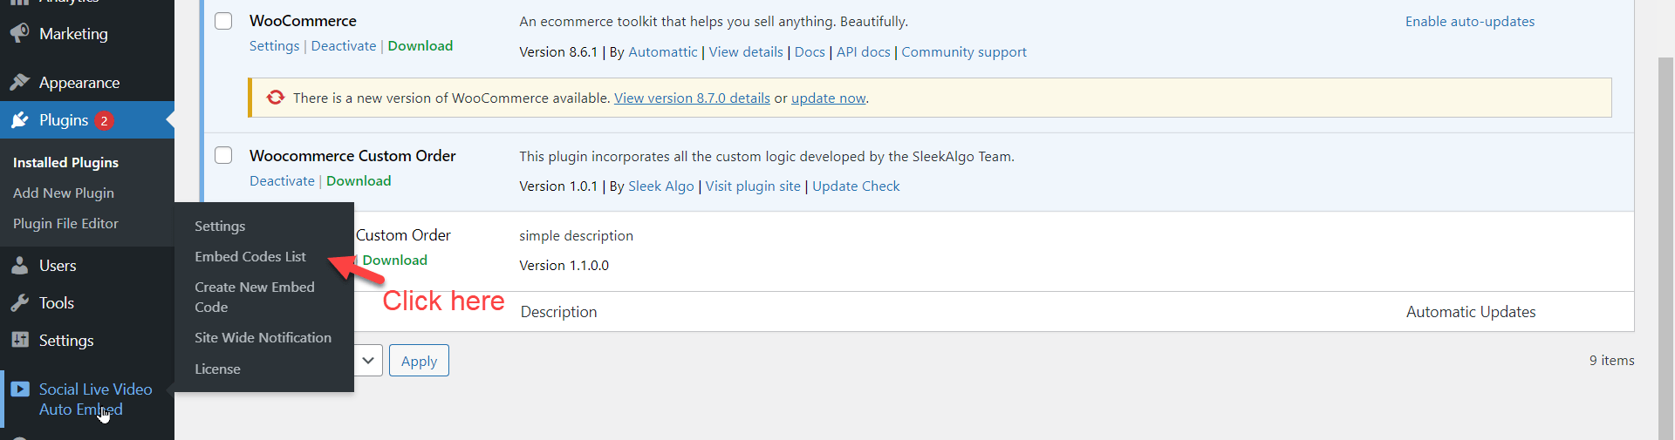Image resolution: width=1675 pixels, height=440 pixels.
Task: Click the Appearance paintbrush icon
Action: point(19,83)
